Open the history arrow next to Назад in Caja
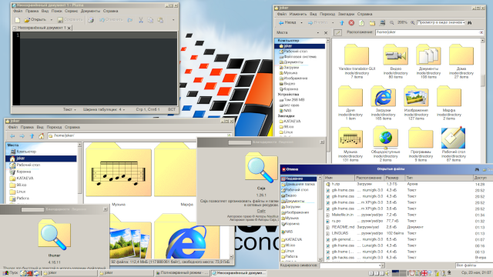The image size is (493, 277). click(301, 22)
